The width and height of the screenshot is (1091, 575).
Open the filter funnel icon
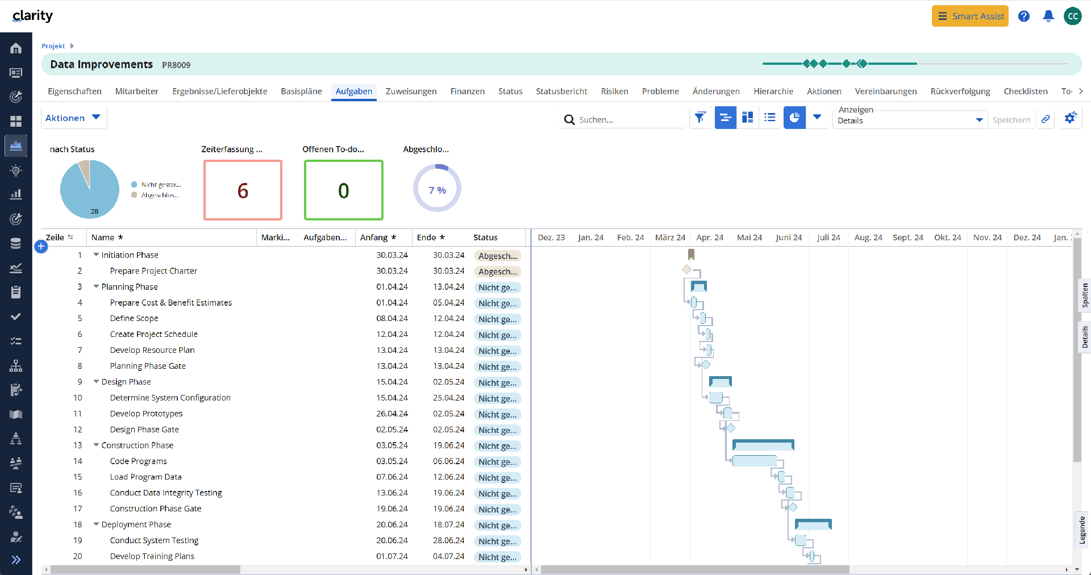click(x=700, y=118)
